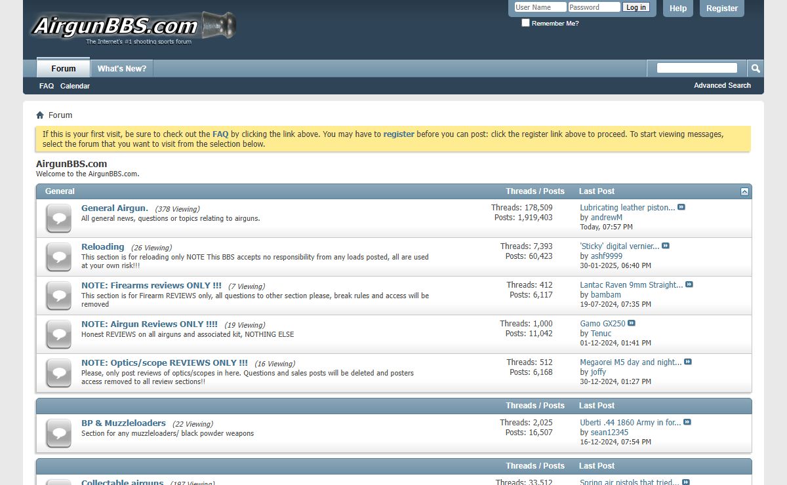Image resolution: width=787 pixels, height=485 pixels.
Task: Open NOTE: Firearms reviews ONLY !!! forum
Action: (x=151, y=285)
